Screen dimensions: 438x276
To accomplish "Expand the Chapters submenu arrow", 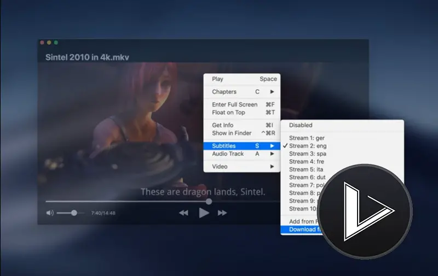I will (x=272, y=92).
